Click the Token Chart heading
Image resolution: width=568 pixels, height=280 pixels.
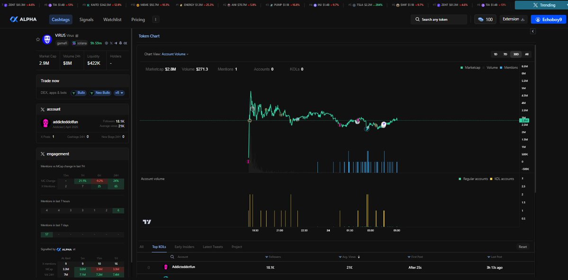pos(149,36)
